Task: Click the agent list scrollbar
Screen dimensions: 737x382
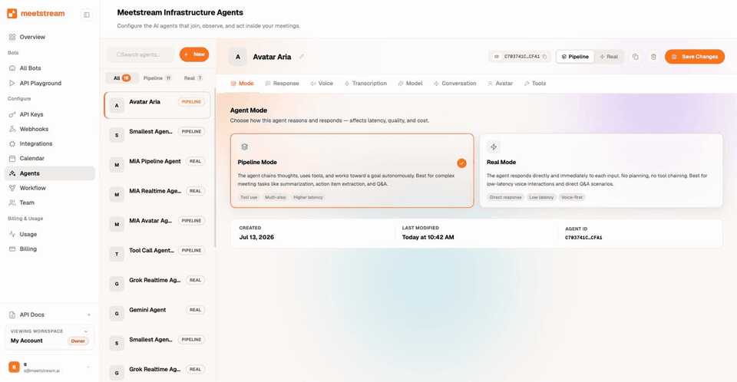Action: [x=215, y=167]
